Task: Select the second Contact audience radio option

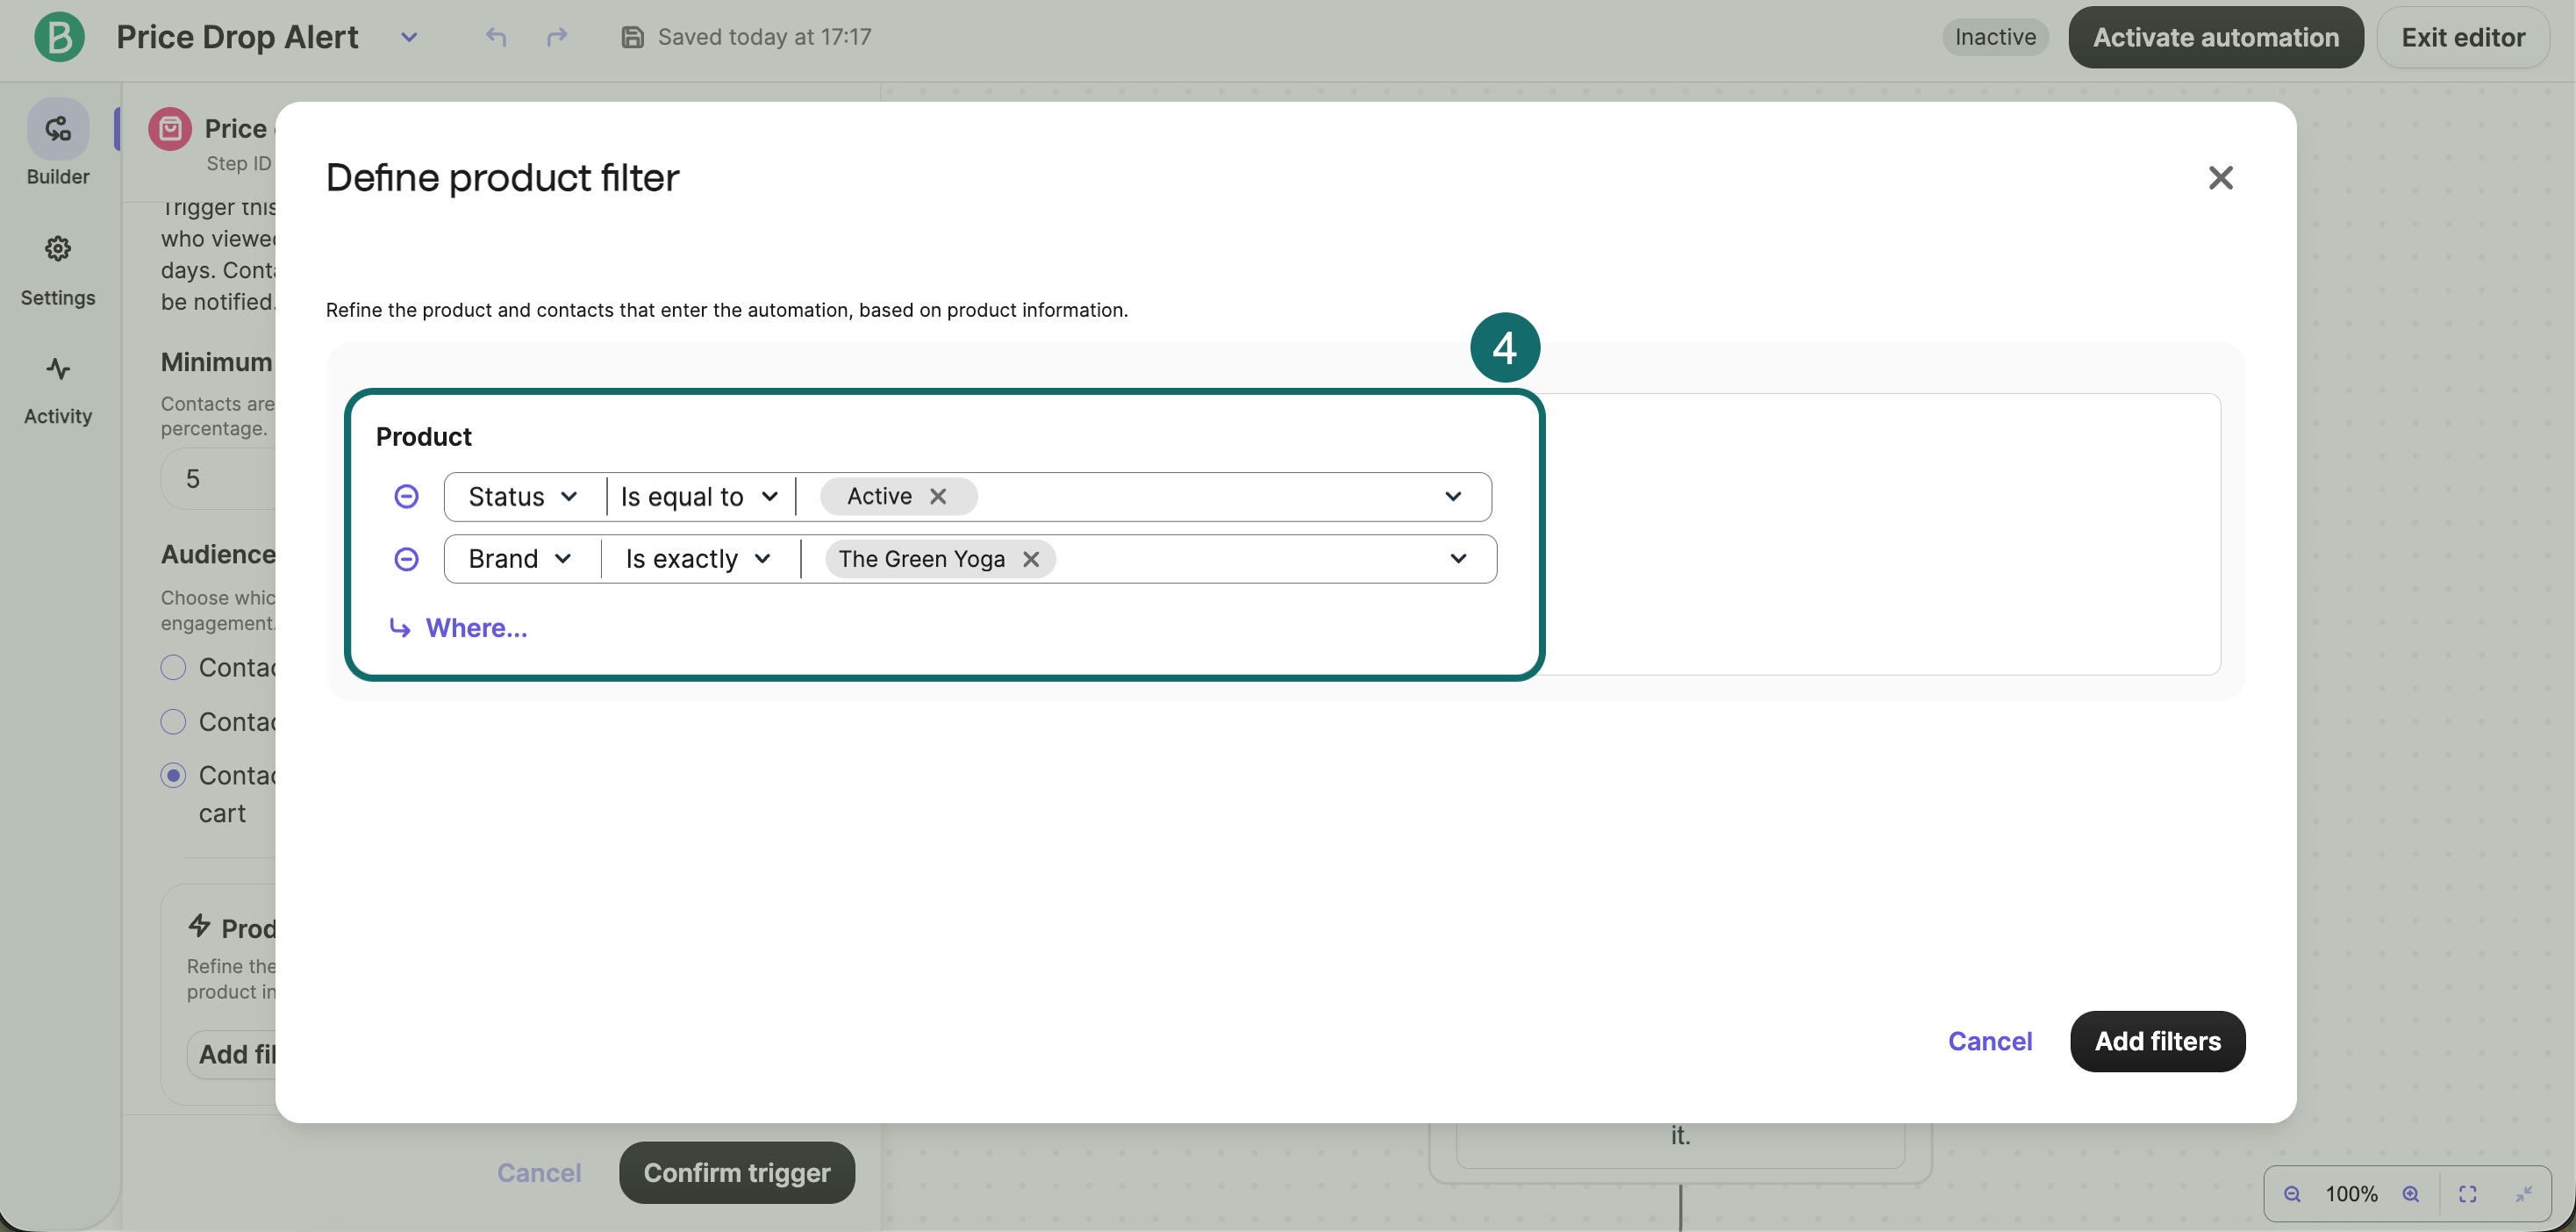Action: tap(173, 721)
